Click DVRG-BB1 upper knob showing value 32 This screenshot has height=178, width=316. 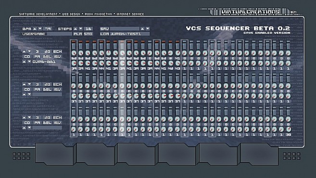pos(108,53)
